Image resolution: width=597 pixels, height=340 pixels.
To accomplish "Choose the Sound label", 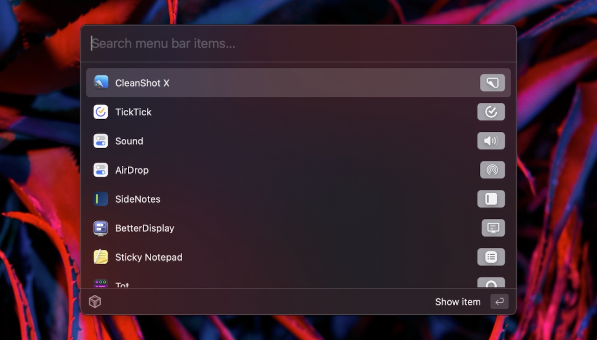I will tap(129, 141).
